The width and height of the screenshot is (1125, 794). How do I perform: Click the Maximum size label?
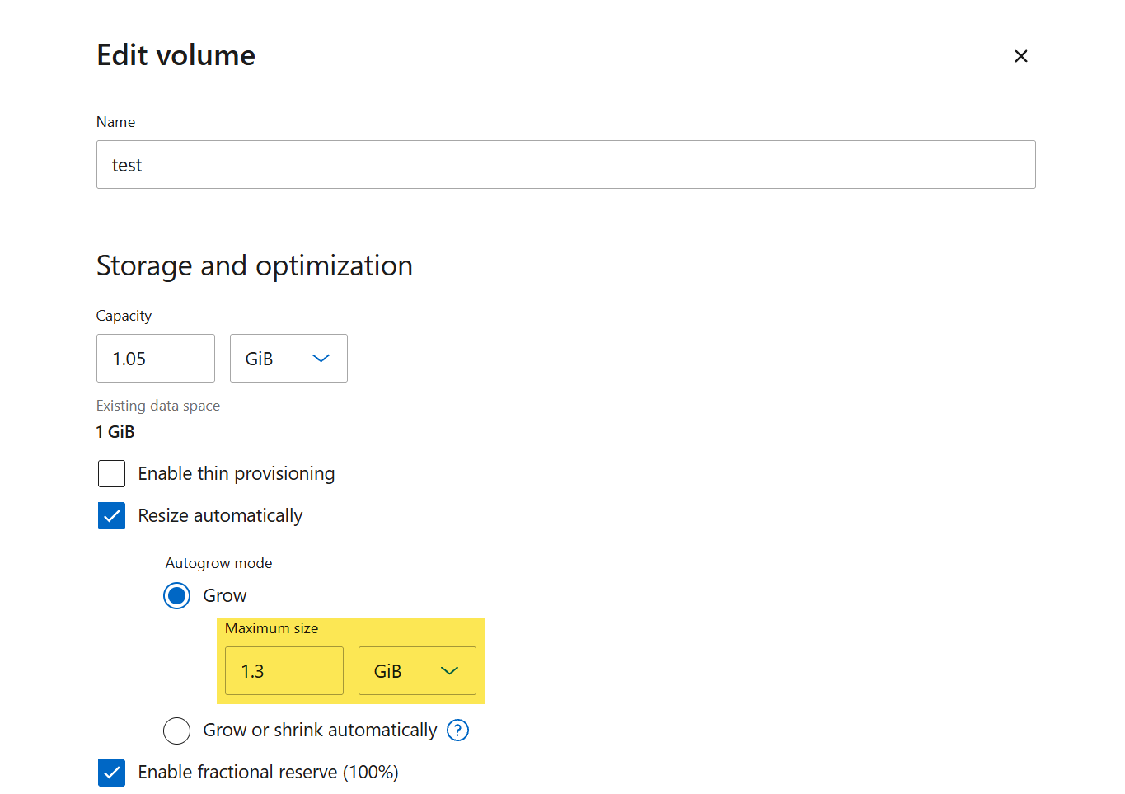click(271, 628)
